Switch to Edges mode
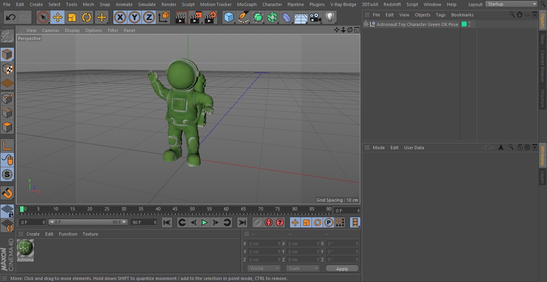The width and height of the screenshot is (547, 282). click(x=7, y=112)
